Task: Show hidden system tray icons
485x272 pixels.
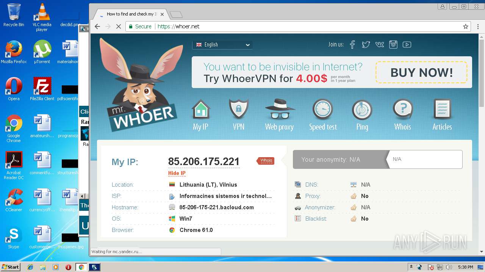Action: tap(411, 267)
